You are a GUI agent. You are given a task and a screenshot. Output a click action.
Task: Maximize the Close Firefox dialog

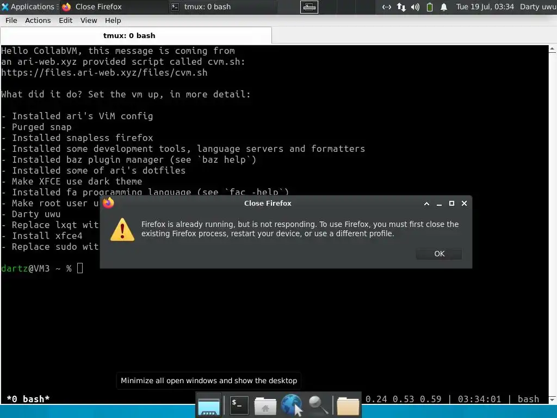coord(451,204)
